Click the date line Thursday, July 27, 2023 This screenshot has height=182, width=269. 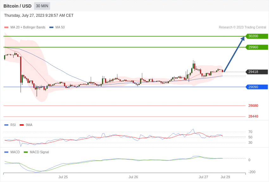tap(39, 15)
